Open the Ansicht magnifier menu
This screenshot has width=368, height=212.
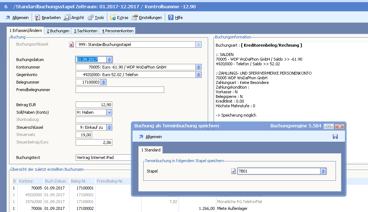pos(74,18)
